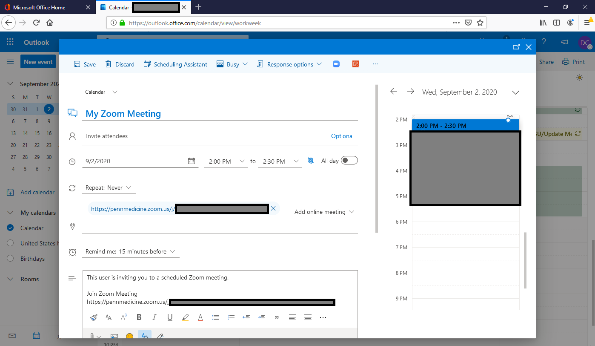Open the Scheduling Assistant
595x346 pixels.
(x=175, y=64)
